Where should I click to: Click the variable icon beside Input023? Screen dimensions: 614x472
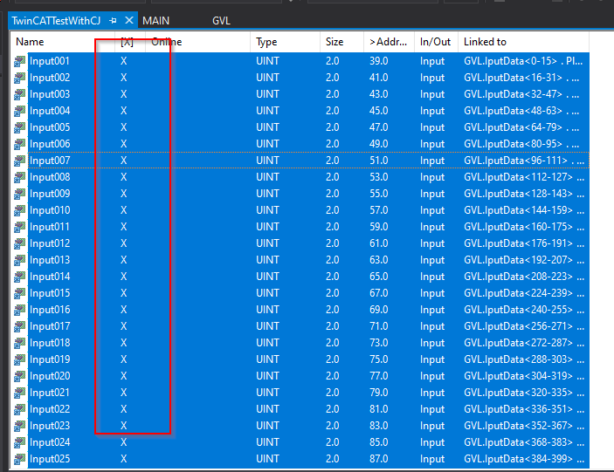point(19,426)
